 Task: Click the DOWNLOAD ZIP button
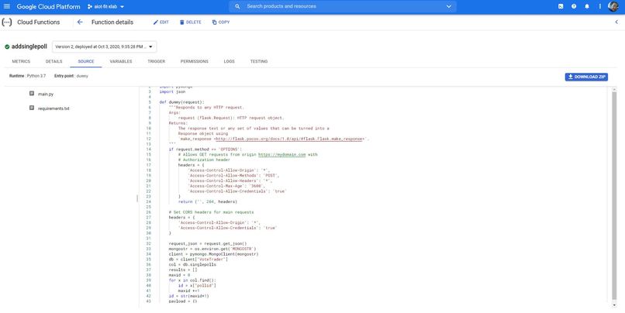[x=586, y=77]
